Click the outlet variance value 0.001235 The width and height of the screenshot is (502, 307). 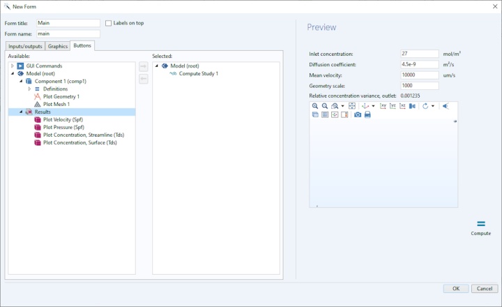pyautogui.click(x=410, y=96)
